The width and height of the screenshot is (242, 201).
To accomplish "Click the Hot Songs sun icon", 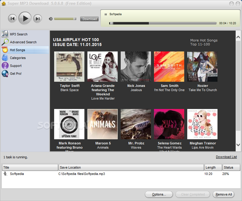I will [x=5, y=50].
